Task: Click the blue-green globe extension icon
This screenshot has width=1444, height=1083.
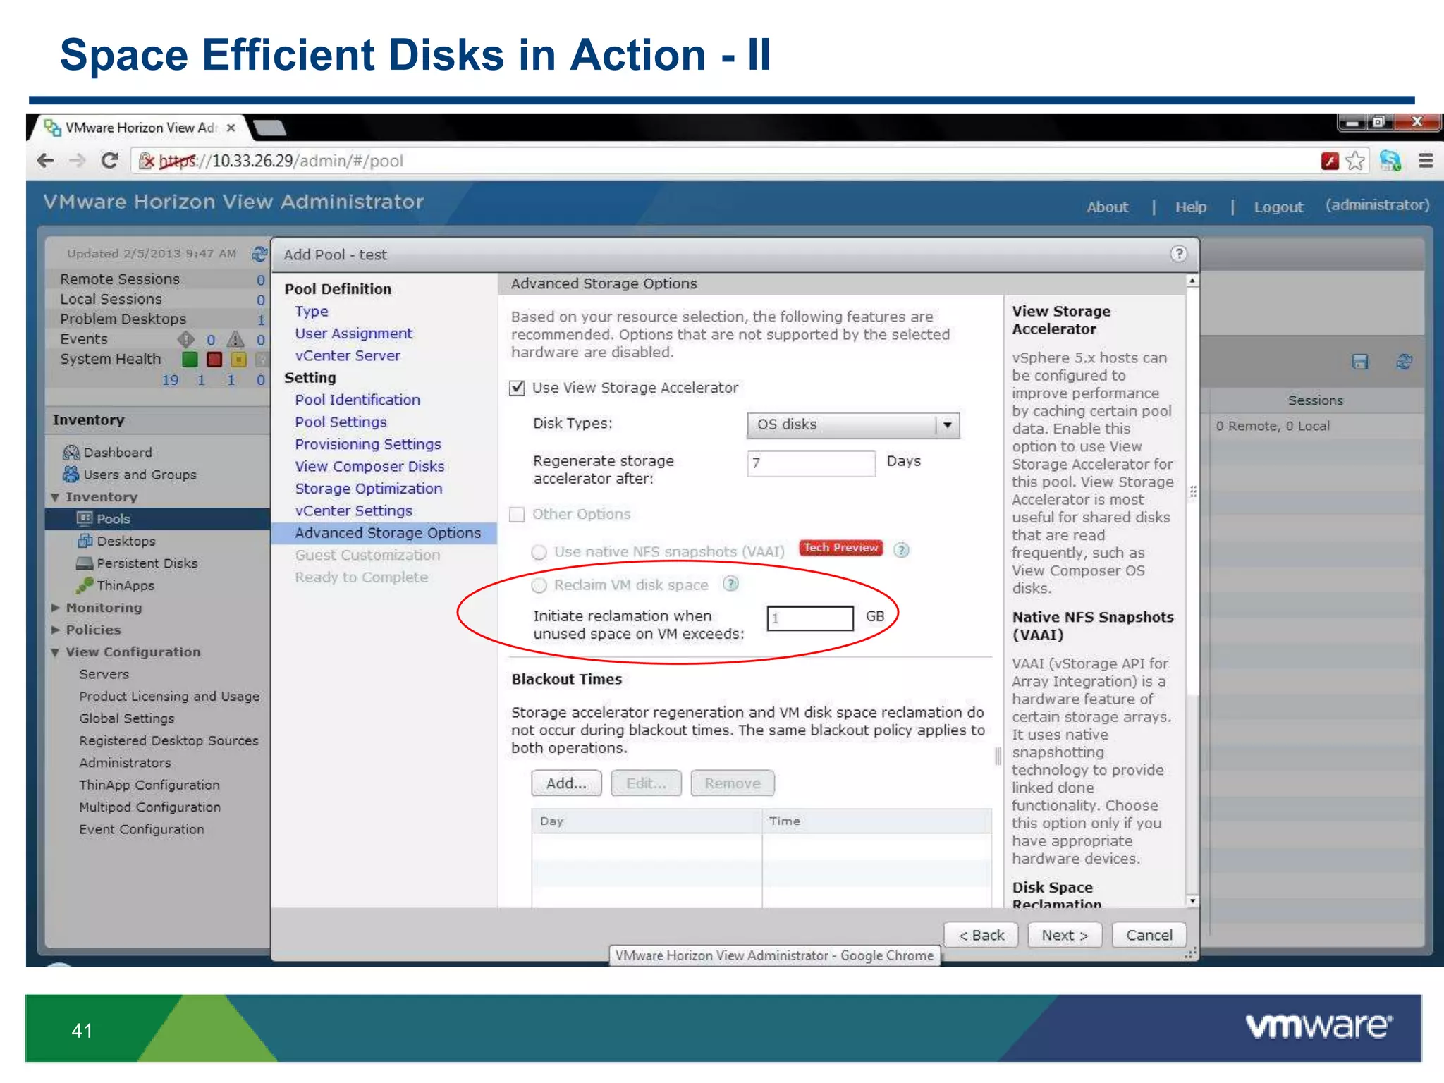Action: coord(1390,161)
